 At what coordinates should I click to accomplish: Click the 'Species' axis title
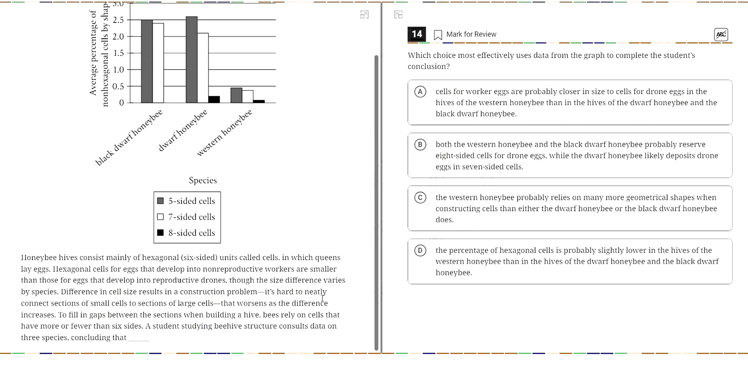[x=203, y=180]
